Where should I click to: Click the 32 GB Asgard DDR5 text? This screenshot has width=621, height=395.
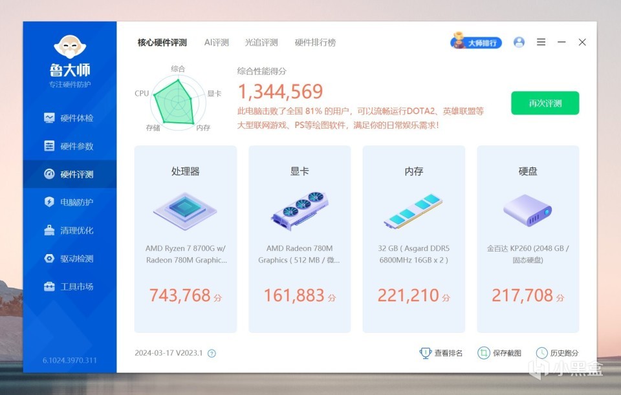pyautogui.click(x=413, y=254)
